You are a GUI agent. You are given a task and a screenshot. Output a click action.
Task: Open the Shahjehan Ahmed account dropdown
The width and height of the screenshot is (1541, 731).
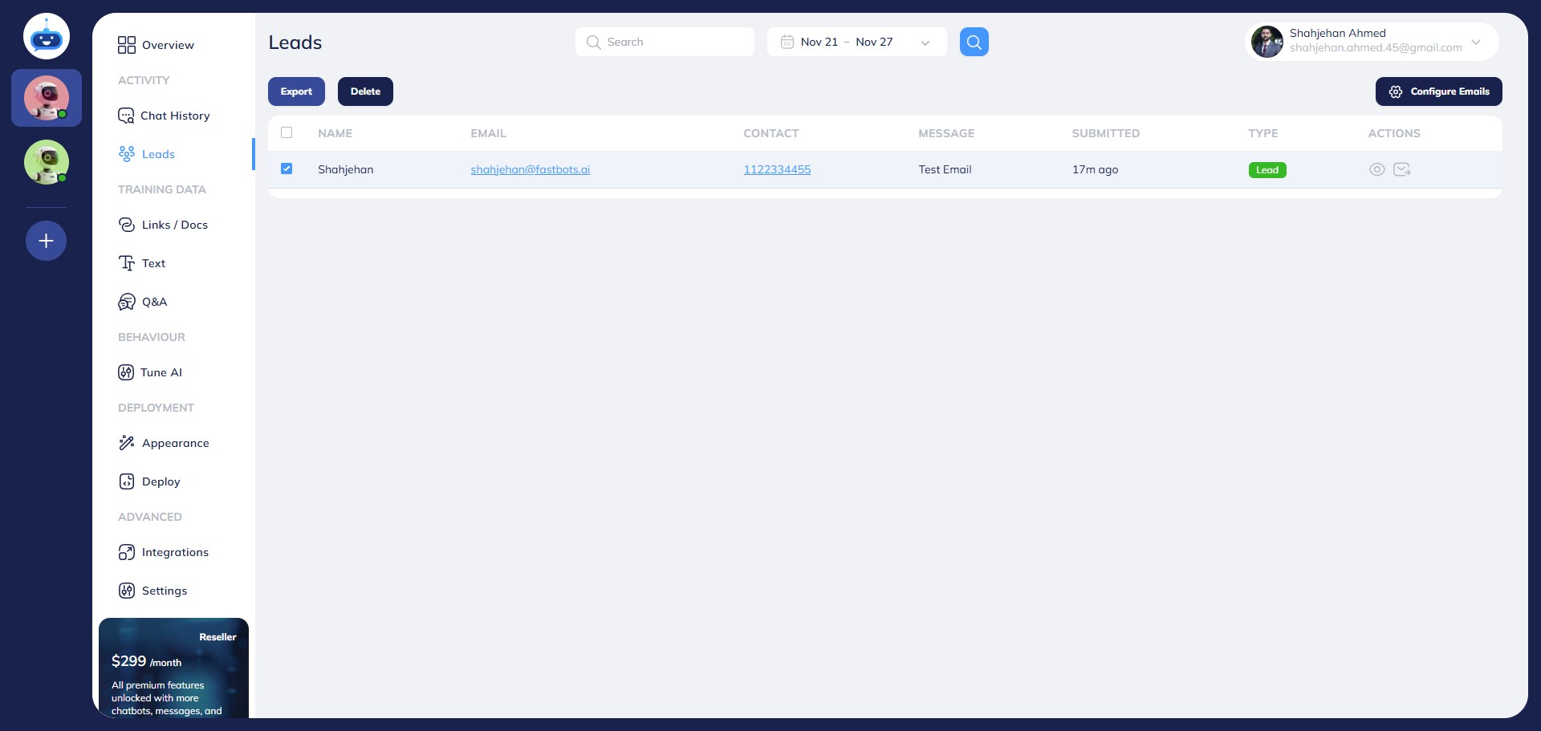click(1476, 42)
